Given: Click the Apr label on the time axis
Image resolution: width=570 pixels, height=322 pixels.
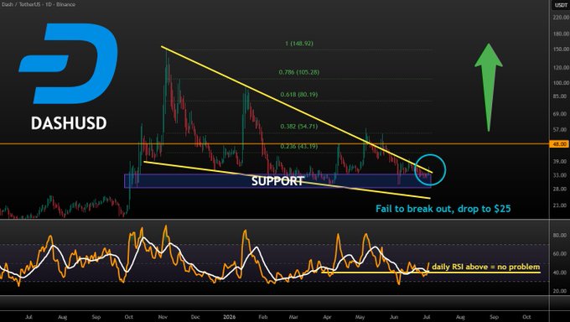Looking at the screenshot, I should click(327, 317).
